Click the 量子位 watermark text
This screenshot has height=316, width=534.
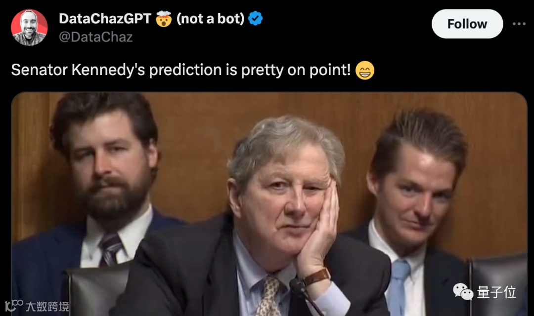pos(496,292)
